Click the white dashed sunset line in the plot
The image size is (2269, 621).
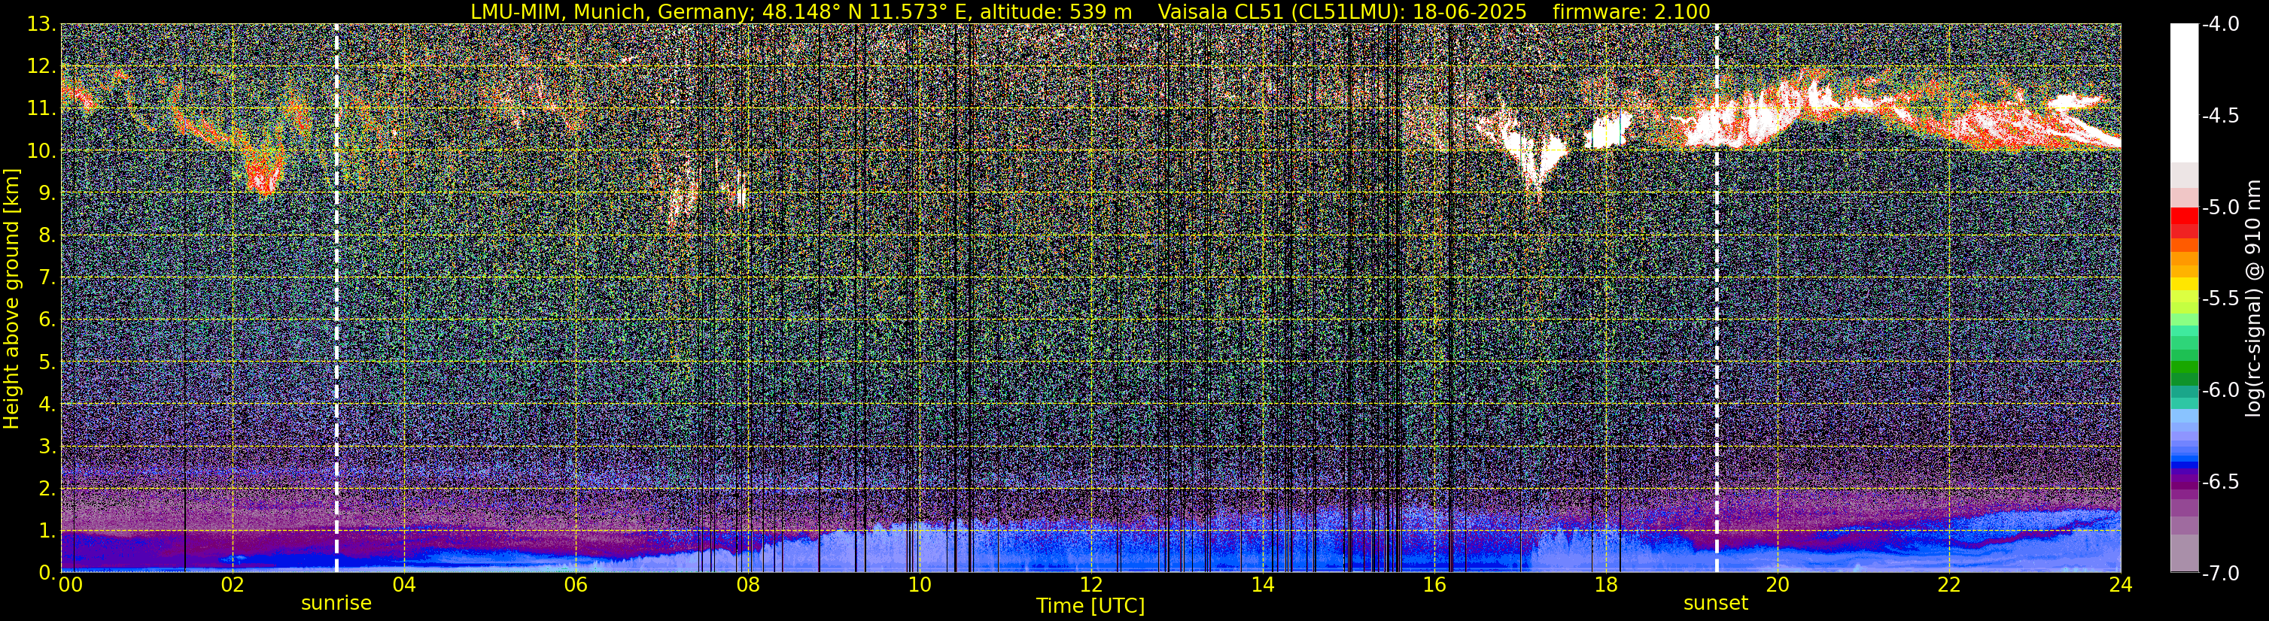(1717, 298)
